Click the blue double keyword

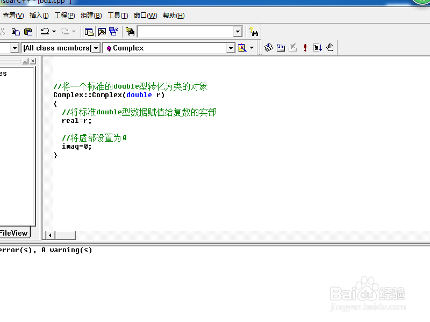click(139, 95)
